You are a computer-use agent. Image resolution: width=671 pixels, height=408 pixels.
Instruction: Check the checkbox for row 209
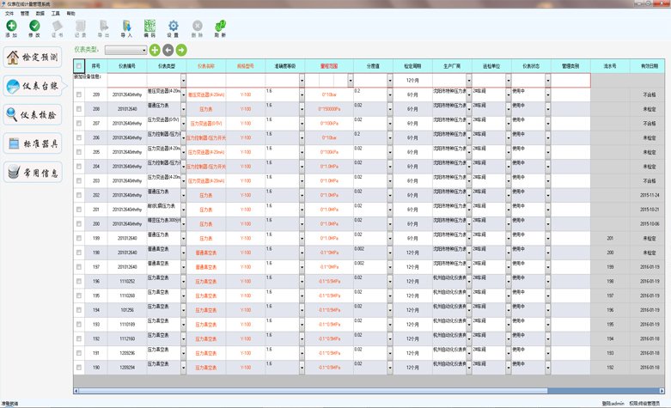79,94
